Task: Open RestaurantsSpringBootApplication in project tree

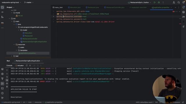Action: click(35, 42)
